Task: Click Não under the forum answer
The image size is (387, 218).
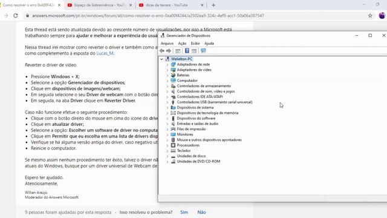Action: (x=201, y=213)
